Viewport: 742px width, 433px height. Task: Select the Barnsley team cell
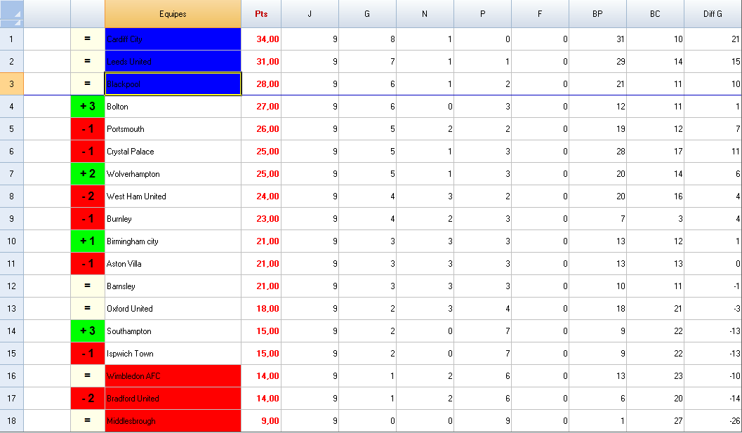173,286
